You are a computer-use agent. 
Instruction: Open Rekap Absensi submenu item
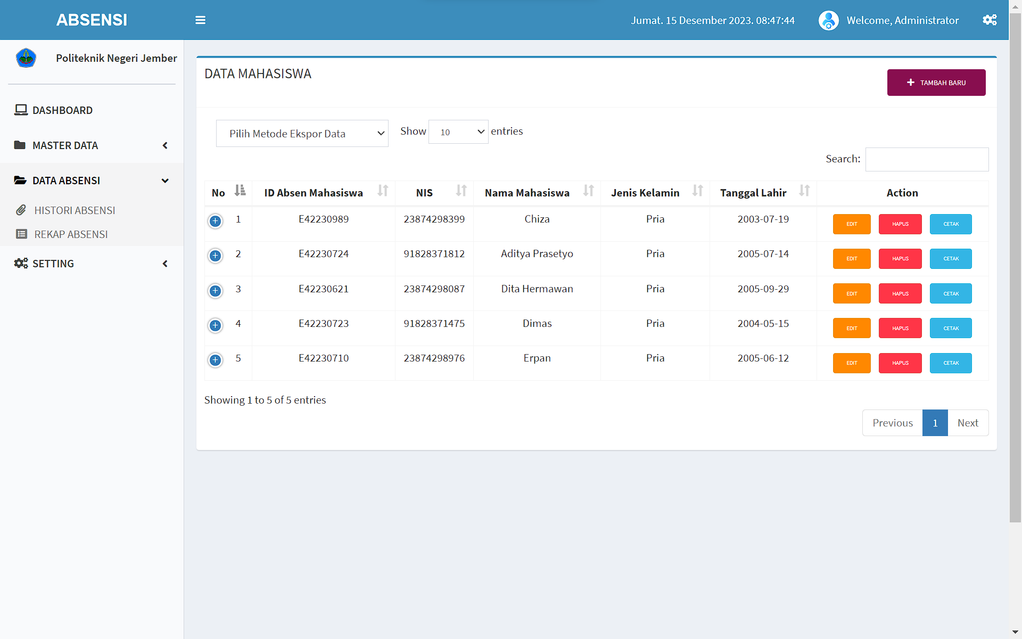92,234
